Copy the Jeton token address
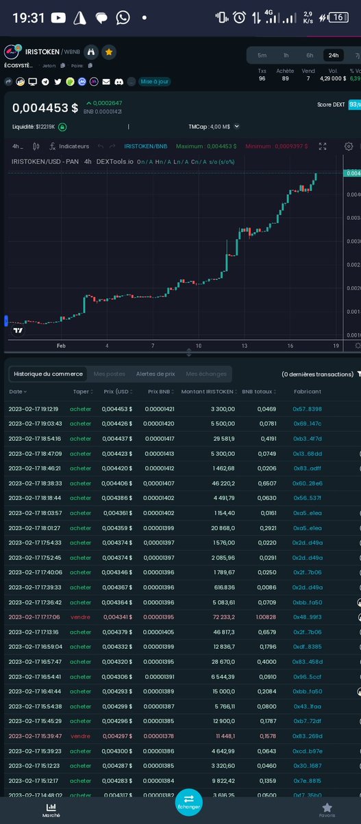 [x=62, y=65]
